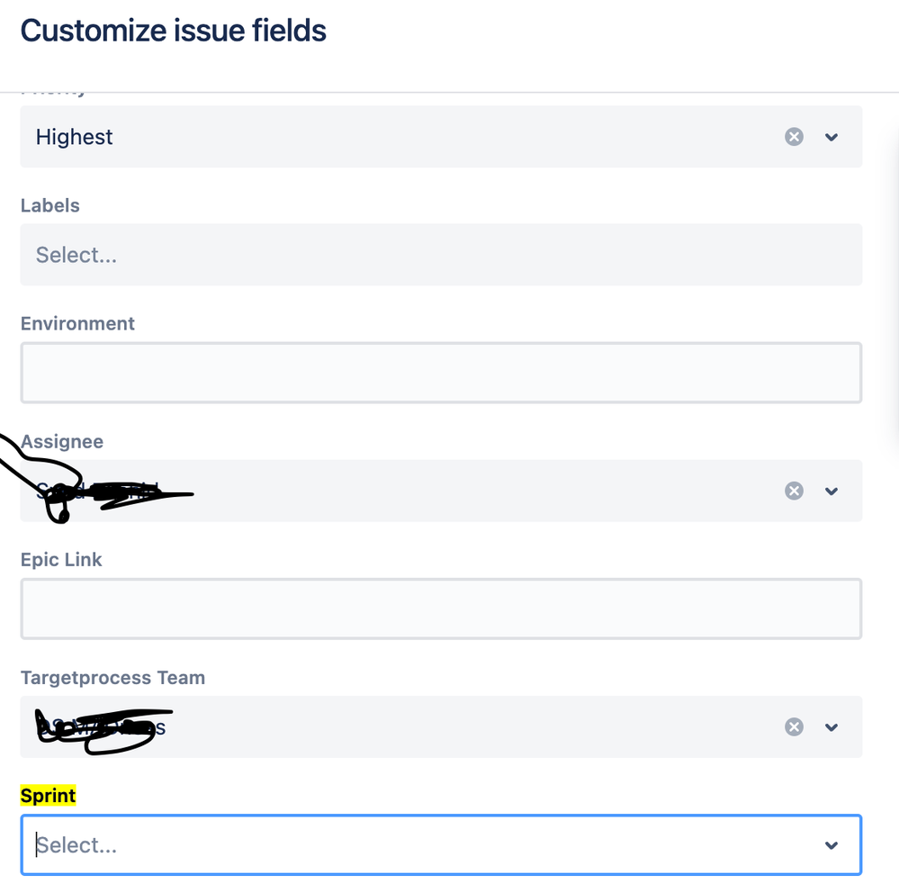Open the Targetprocess Team dropdown arrow

click(832, 727)
